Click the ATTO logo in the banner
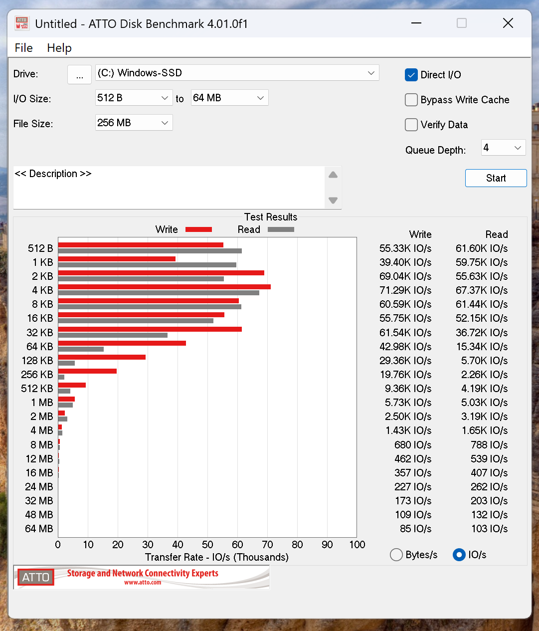The height and width of the screenshot is (631, 539). [35, 577]
